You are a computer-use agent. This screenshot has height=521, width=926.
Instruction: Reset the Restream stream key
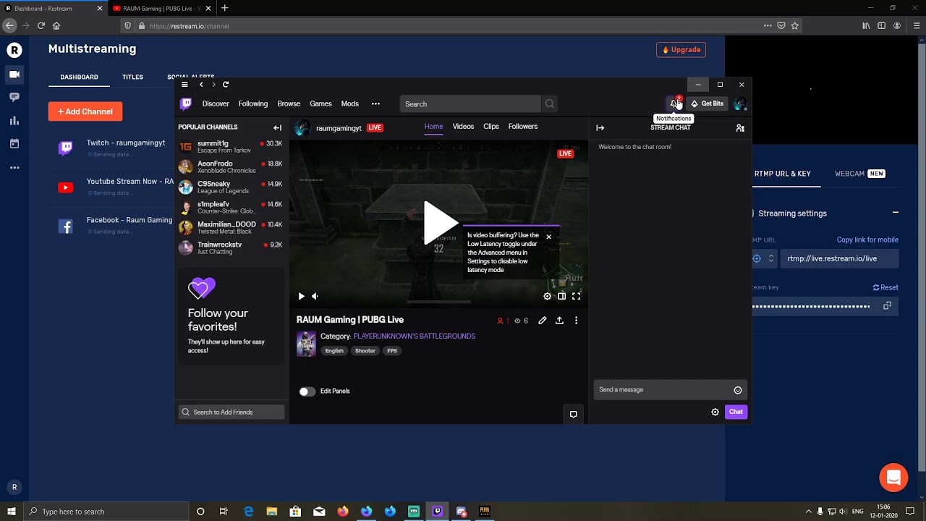coord(885,287)
